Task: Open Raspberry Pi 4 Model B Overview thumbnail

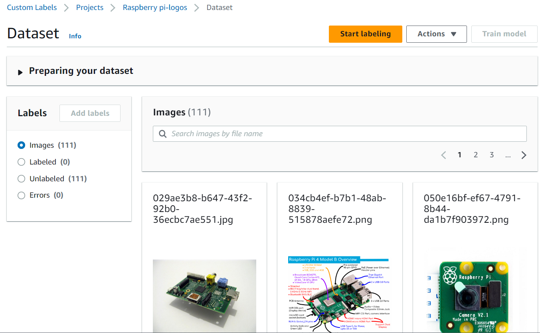Action: tap(340, 294)
